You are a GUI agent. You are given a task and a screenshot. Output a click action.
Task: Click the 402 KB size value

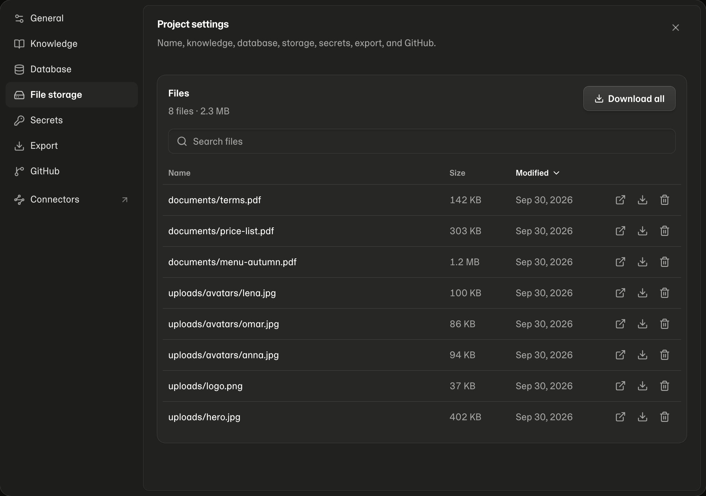(x=465, y=417)
